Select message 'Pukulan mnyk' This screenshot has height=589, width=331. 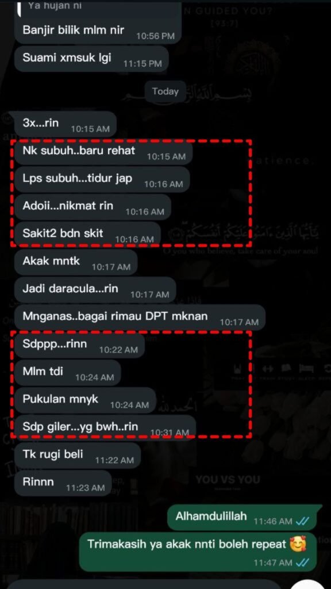85,400
